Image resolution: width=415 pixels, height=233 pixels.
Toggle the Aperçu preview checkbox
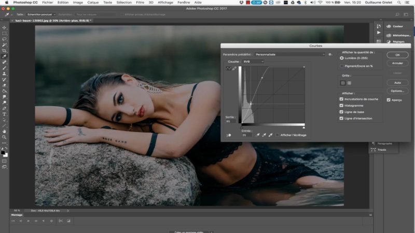point(389,100)
